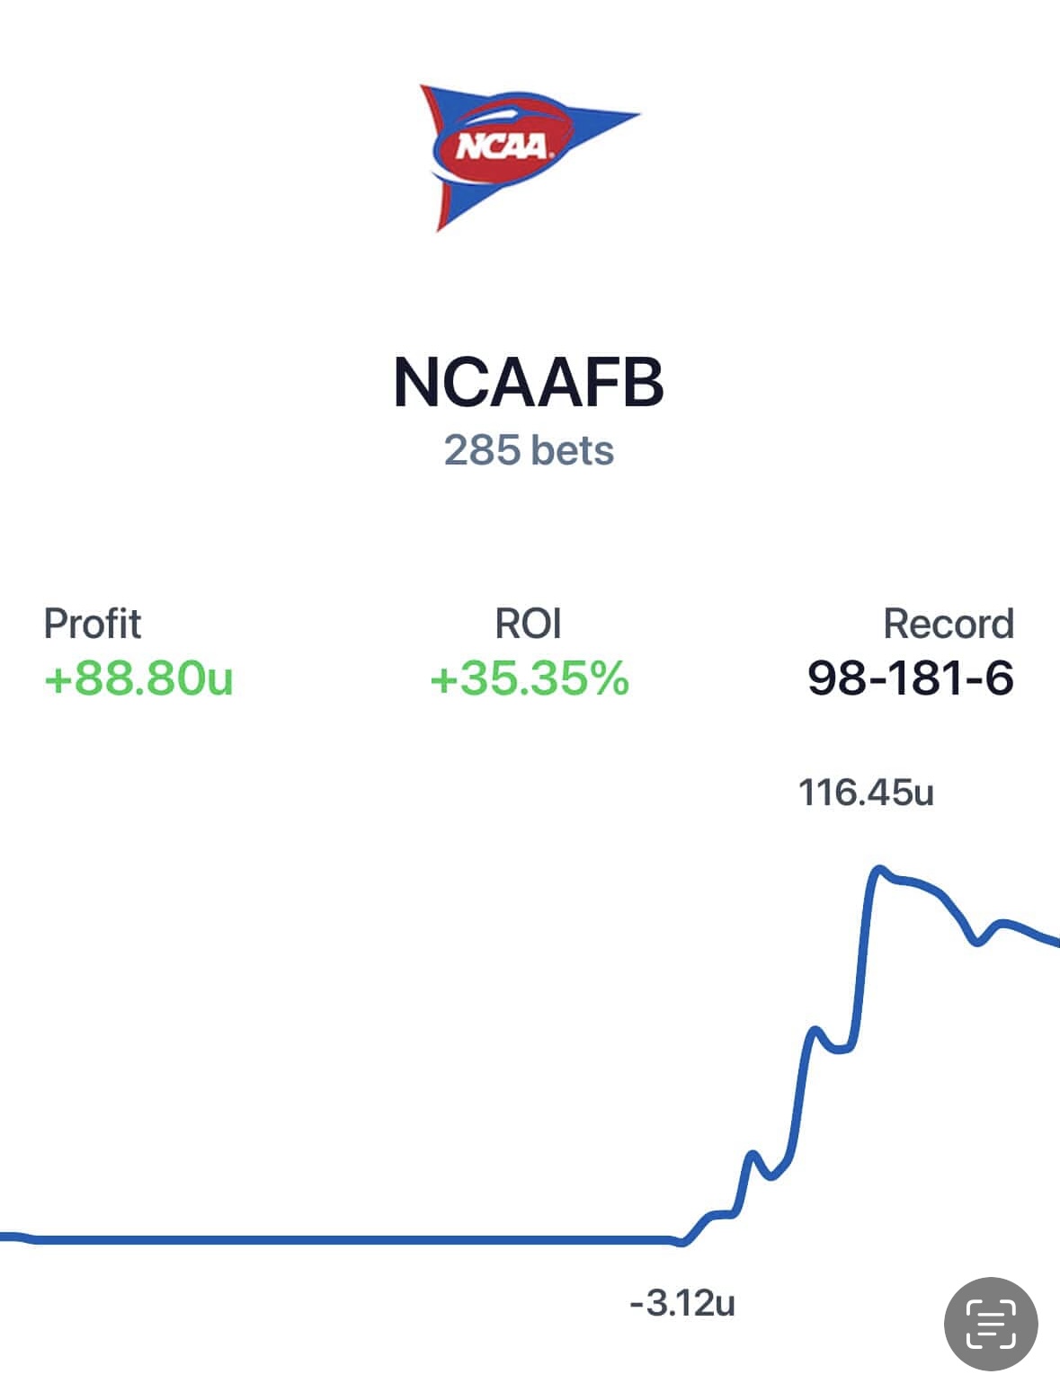This screenshot has height=1392, width=1060.
Task: Click the Record label
Action: [949, 624]
